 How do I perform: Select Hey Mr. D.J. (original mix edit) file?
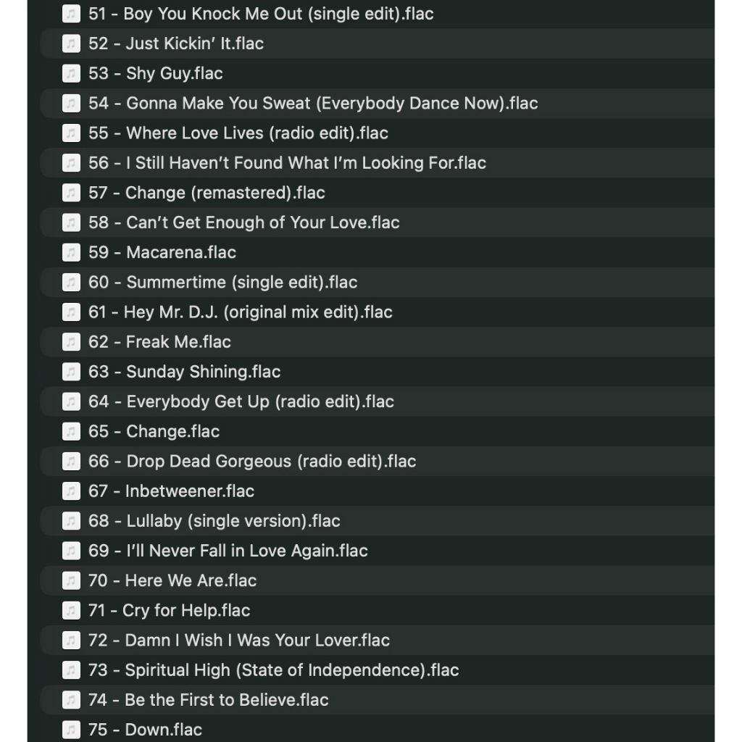point(377,312)
